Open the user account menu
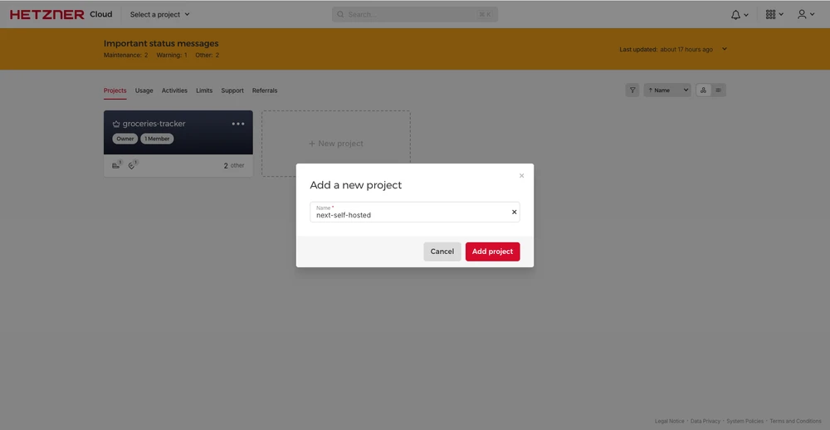 [x=805, y=14]
